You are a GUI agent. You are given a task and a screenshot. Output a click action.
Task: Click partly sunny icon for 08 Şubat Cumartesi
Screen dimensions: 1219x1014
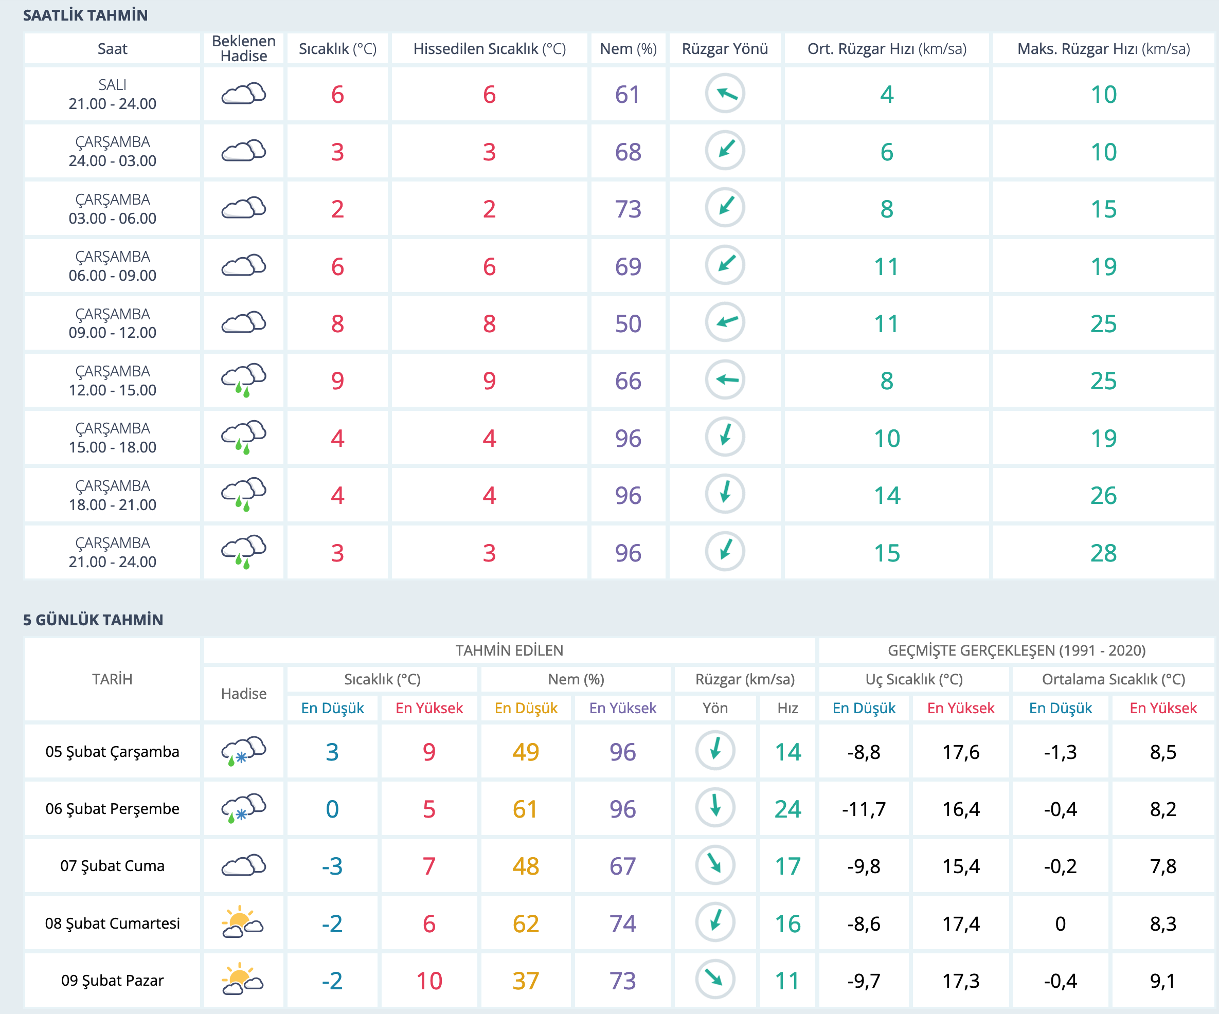(243, 923)
